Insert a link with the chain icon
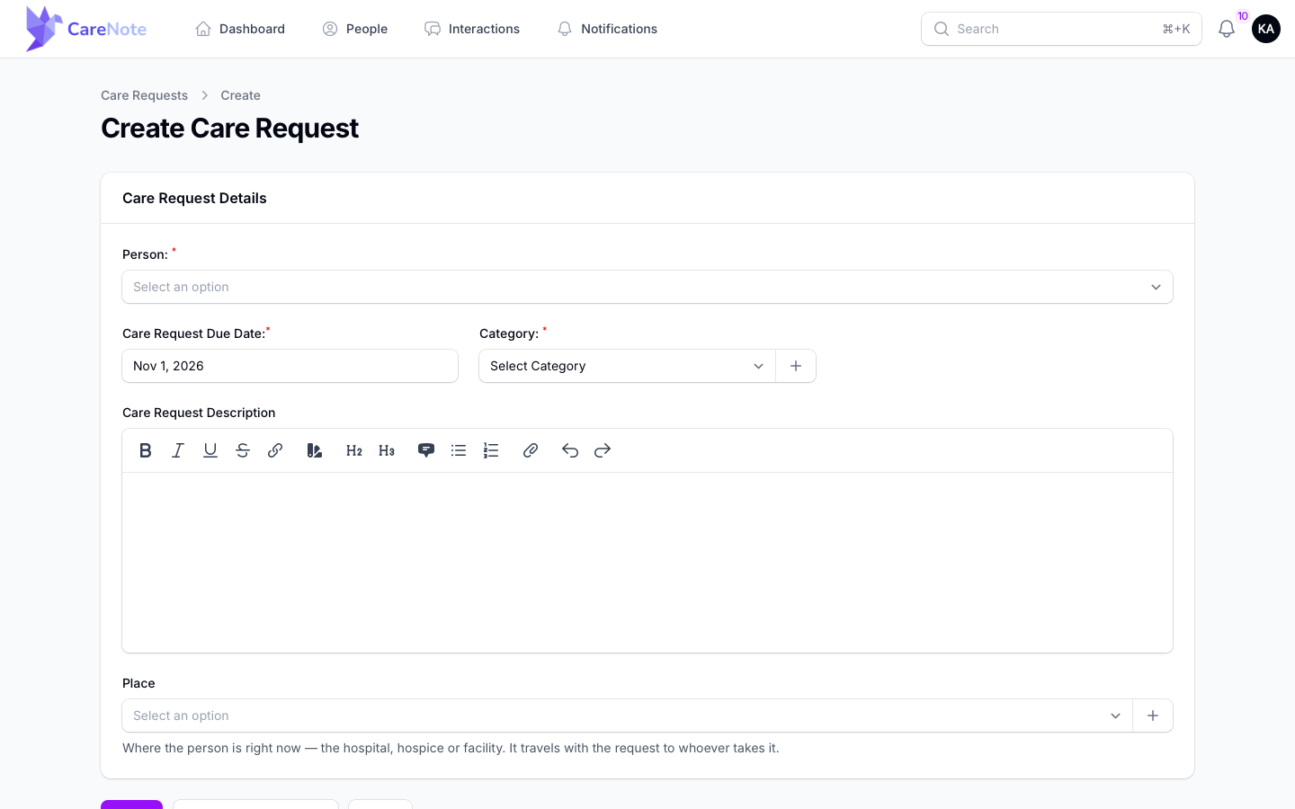This screenshot has width=1295, height=809. [275, 450]
